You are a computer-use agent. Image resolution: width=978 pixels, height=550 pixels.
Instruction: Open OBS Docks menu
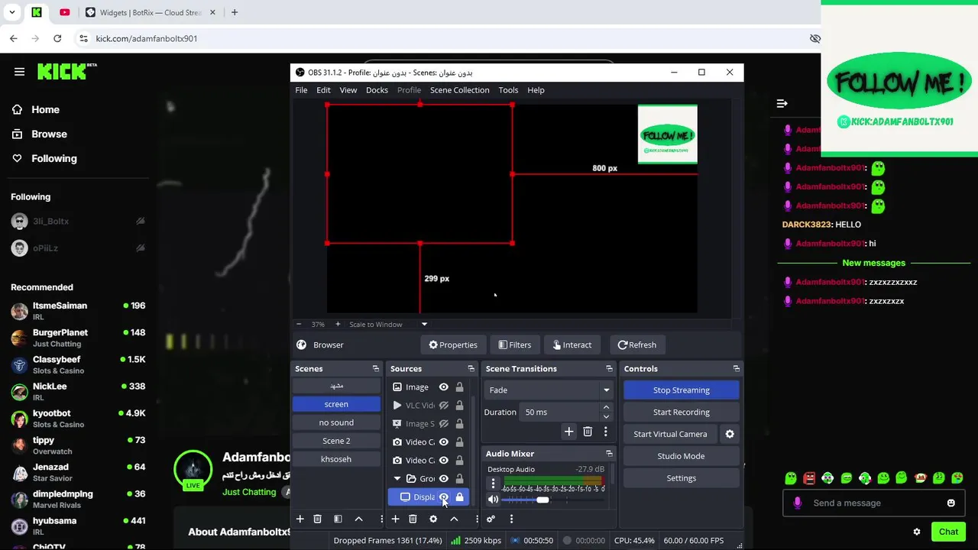pos(377,90)
